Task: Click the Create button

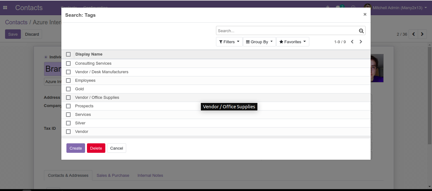Action: click(76, 148)
